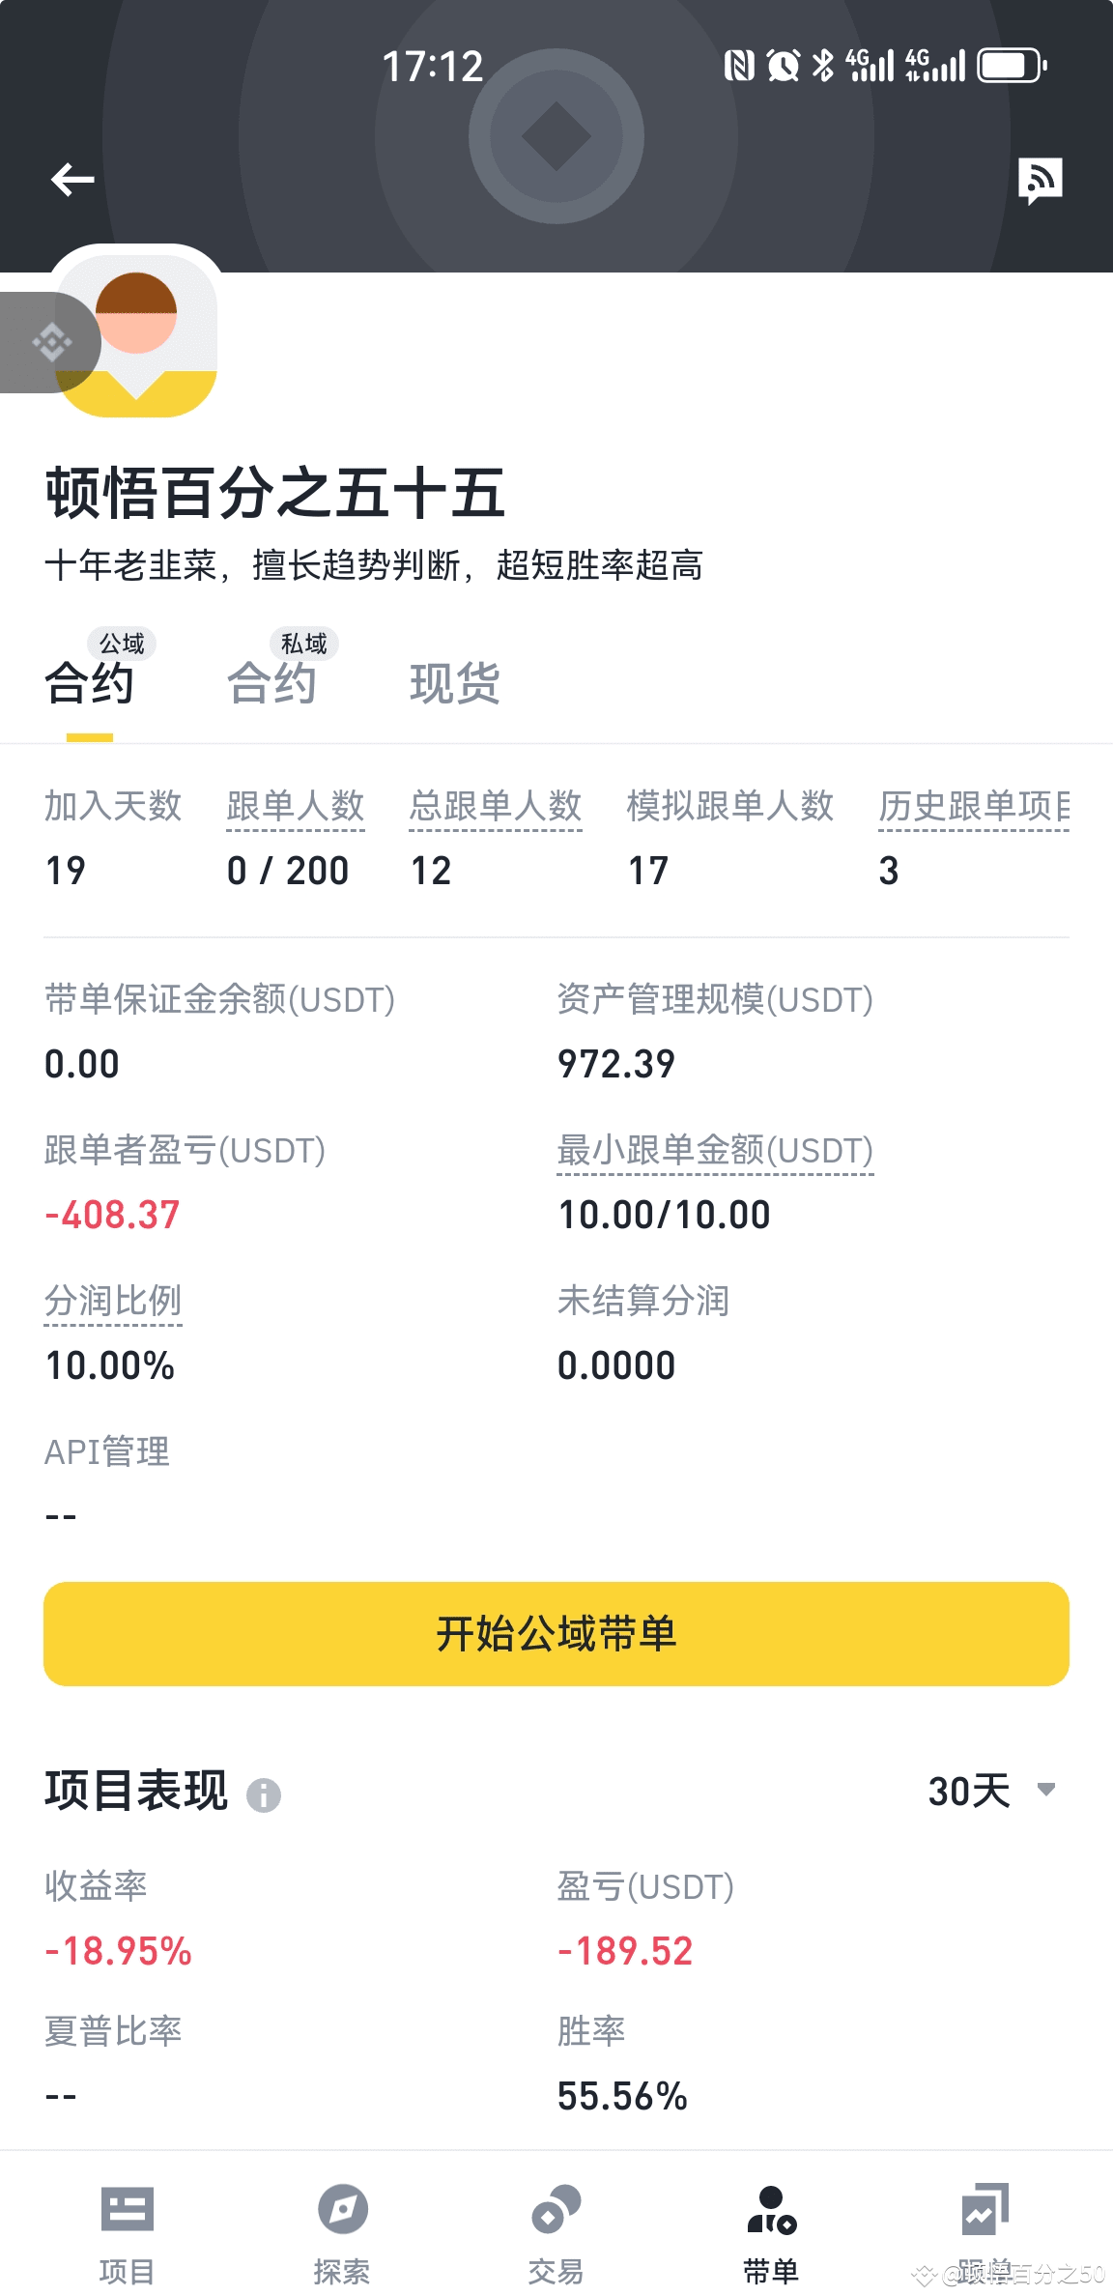Open the 项目 icon in bottom navigation

[x=127, y=2211]
